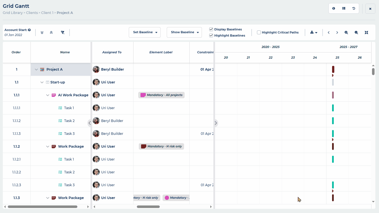
Task: Open the Show Baseline dropdown
Action: pos(184,32)
